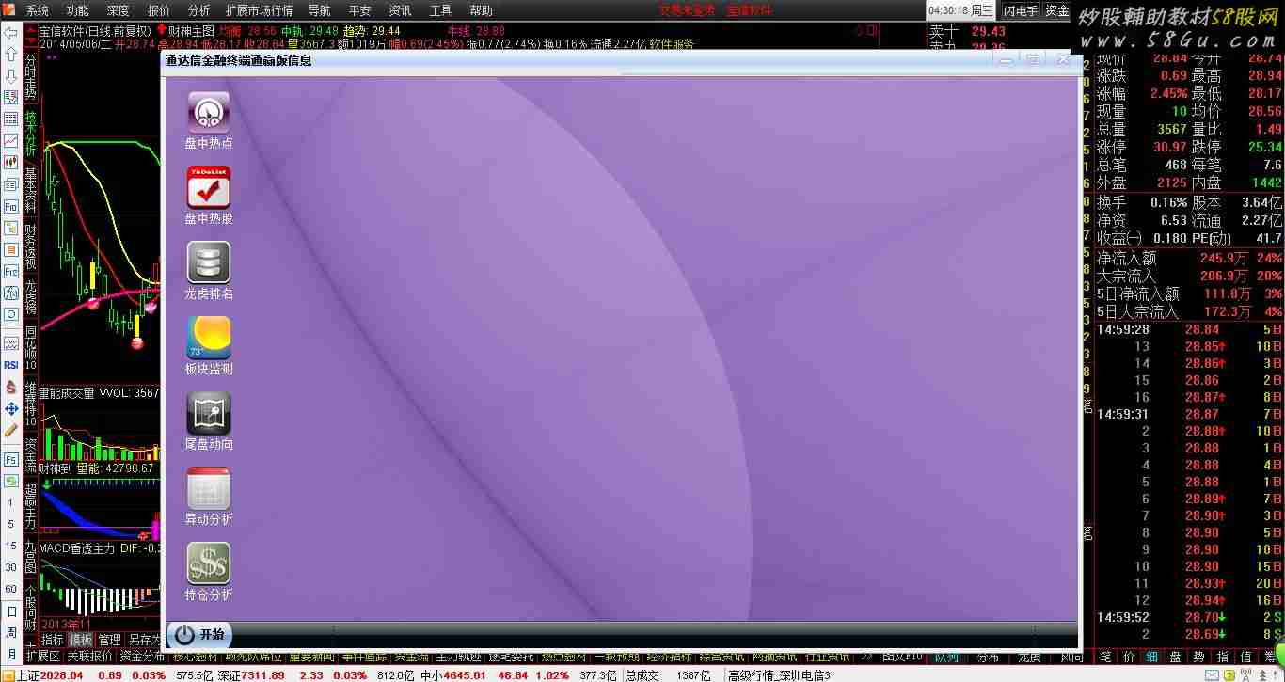Select the 龙虎榜 vertical tab

coord(30,296)
